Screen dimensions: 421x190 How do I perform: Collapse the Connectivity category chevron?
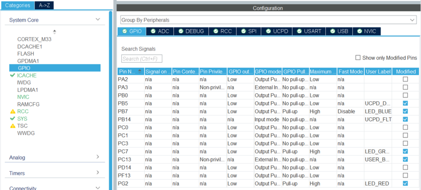point(98,187)
